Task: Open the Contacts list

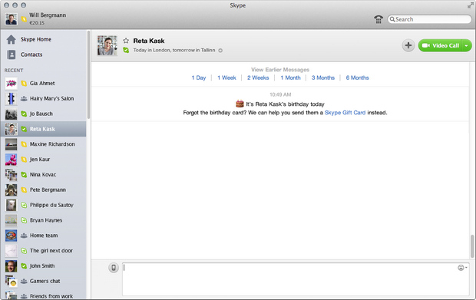Action: click(x=43, y=54)
